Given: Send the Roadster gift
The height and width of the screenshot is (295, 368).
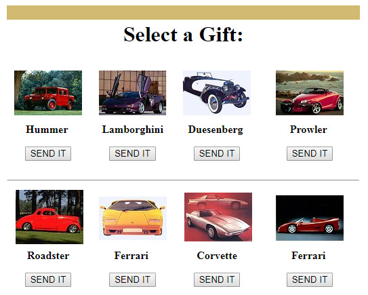Looking at the screenshot, I should pos(48,279).
